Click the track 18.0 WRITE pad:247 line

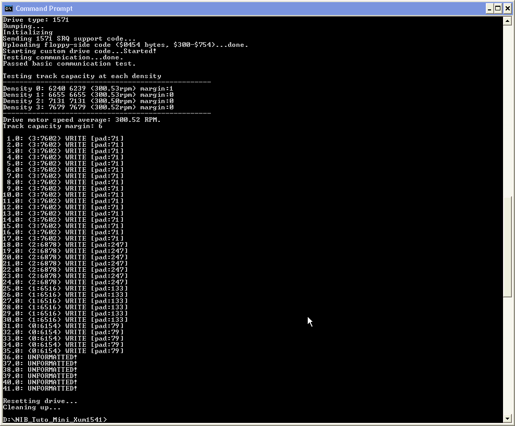pos(65,245)
